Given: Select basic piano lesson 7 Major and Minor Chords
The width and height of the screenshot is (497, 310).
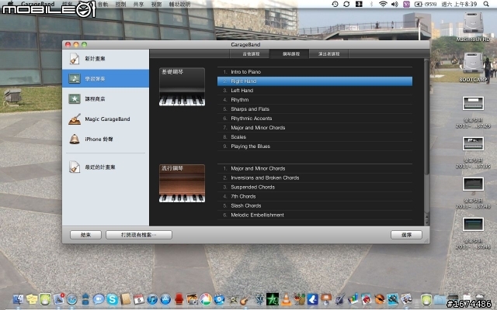Looking at the screenshot, I should [315, 128].
